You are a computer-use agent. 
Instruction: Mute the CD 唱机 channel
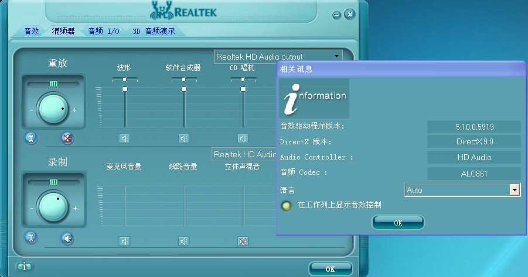pyautogui.click(x=243, y=138)
